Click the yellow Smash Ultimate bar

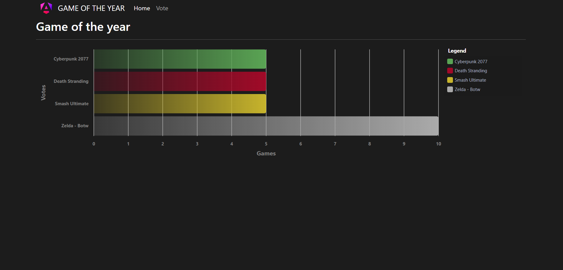(x=180, y=104)
